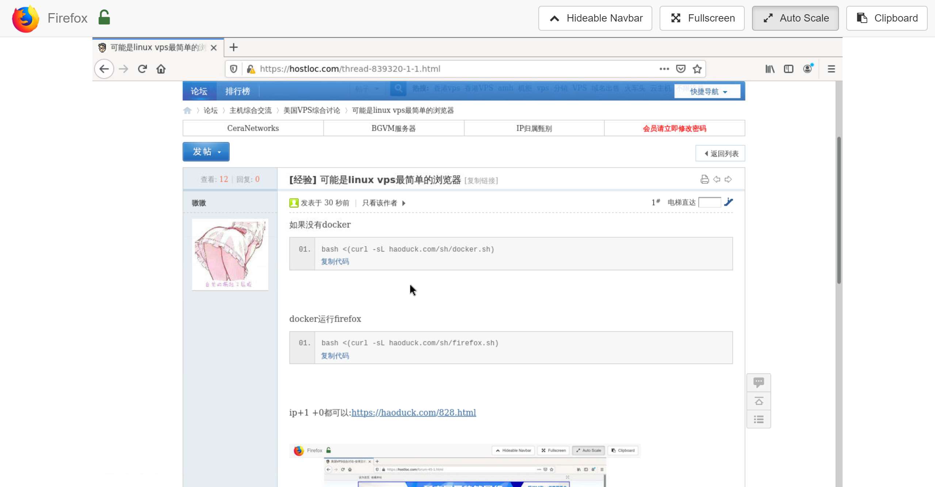Image resolution: width=935 pixels, height=487 pixels.
Task: Expand the 快捷导航 quick navigation dropdown
Action: point(707,91)
